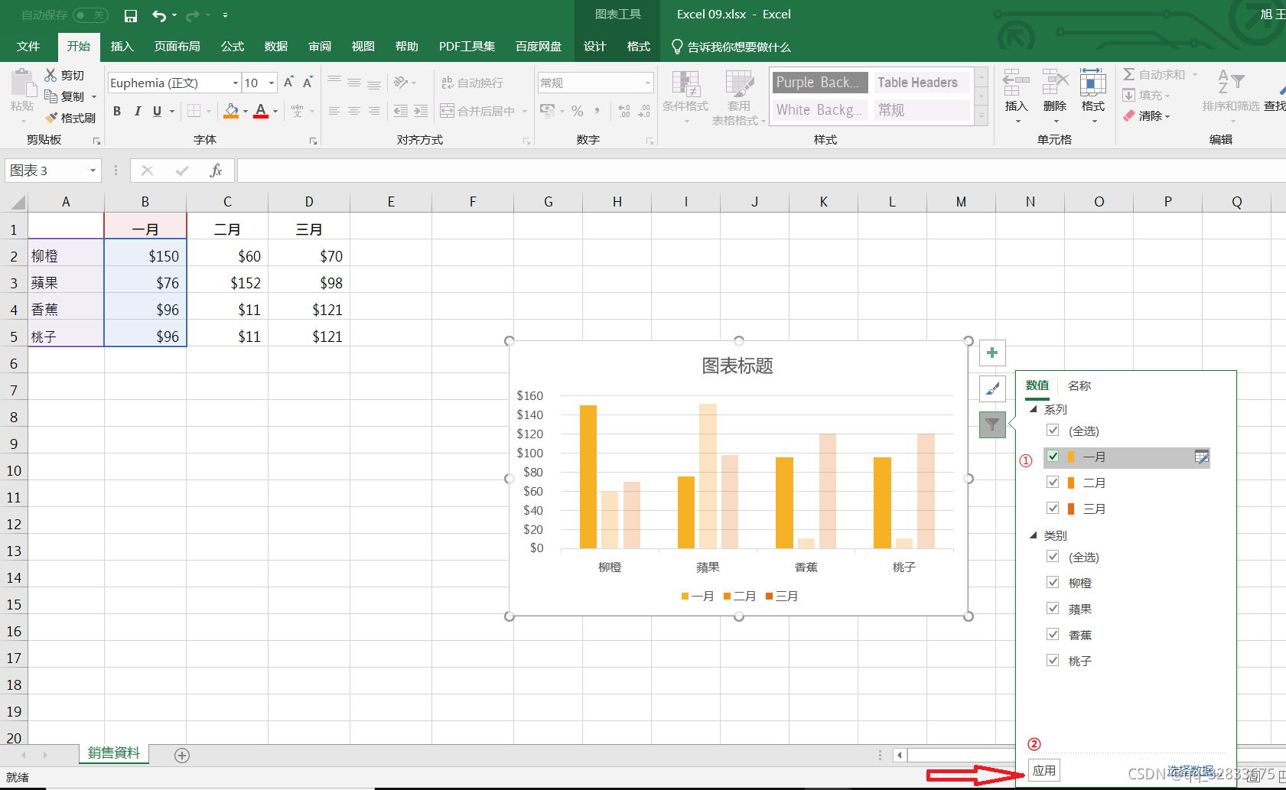The height and width of the screenshot is (790, 1286).
Task: Uncheck the 三月 series checkbox
Action: (x=1053, y=509)
